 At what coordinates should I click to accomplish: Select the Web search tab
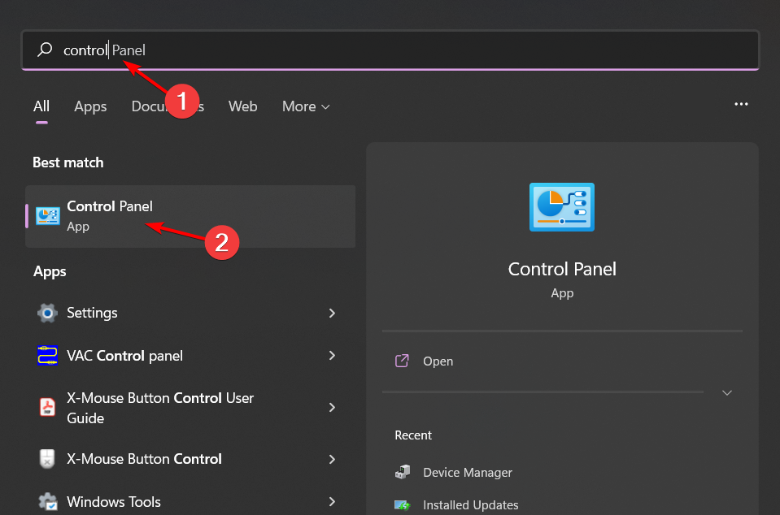click(242, 106)
